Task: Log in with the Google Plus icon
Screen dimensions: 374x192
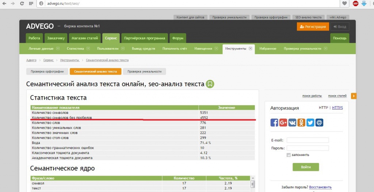Action: [283, 123]
